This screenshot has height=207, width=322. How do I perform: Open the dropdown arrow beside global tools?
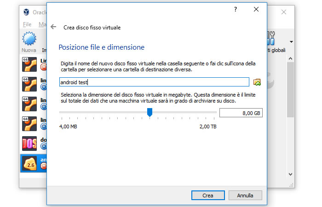coord(291,42)
